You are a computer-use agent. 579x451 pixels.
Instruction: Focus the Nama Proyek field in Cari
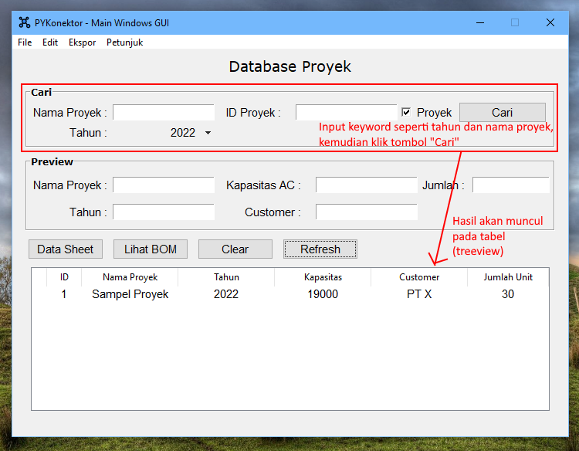163,112
